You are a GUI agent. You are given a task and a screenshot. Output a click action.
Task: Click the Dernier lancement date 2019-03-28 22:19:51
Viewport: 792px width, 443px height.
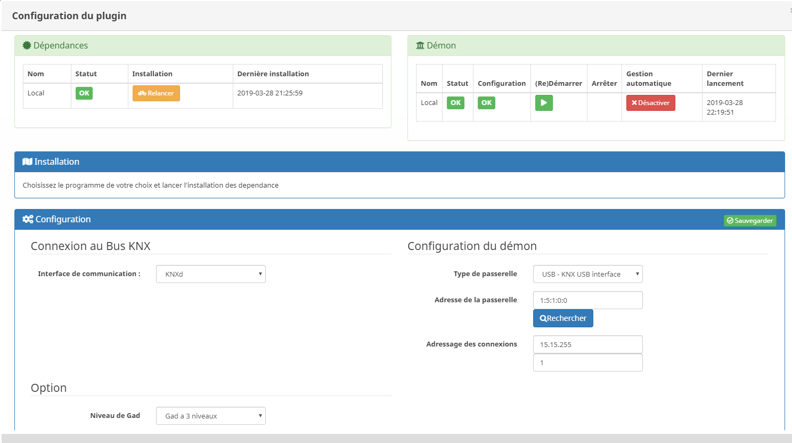pyautogui.click(x=725, y=107)
